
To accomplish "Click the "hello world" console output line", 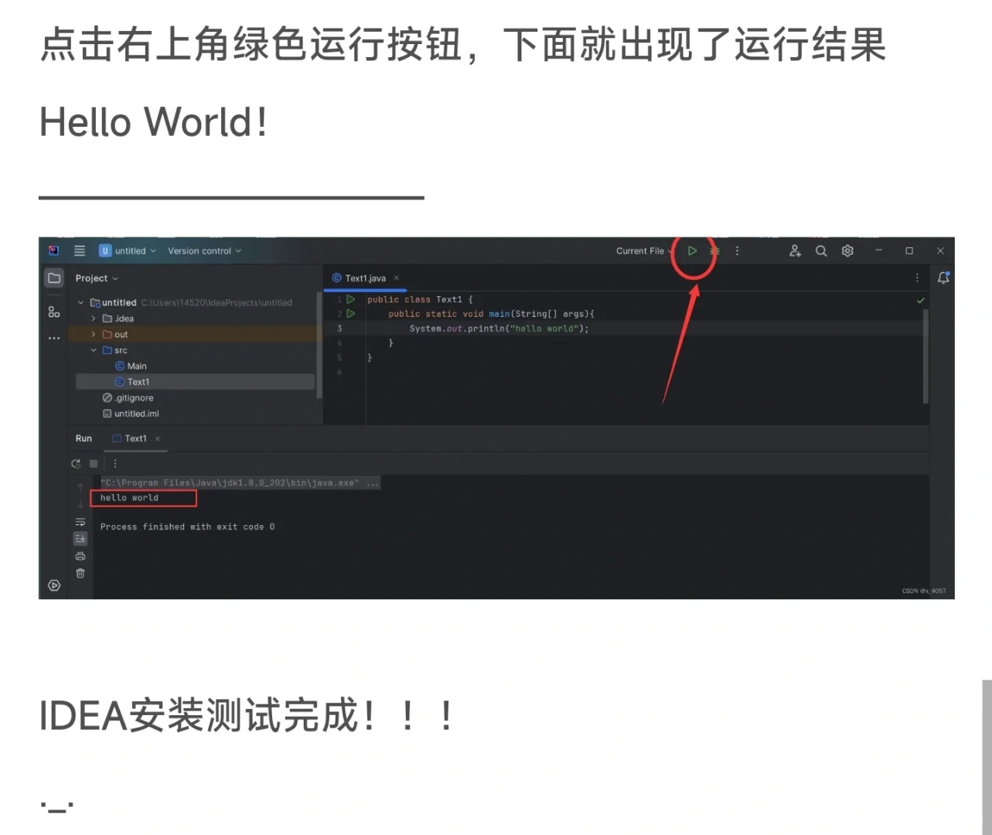I will pyautogui.click(x=129, y=498).
